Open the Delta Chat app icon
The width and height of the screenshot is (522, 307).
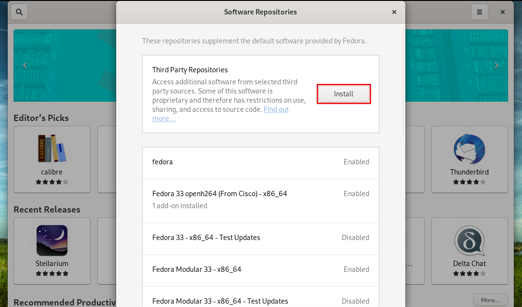pos(469,240)
